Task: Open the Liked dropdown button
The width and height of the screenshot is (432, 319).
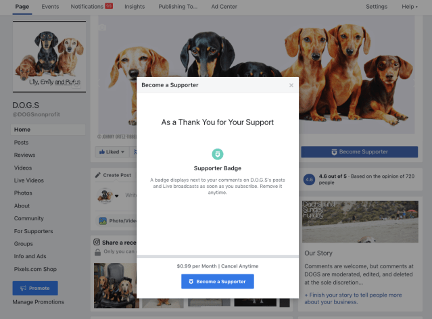Action: 112,152
